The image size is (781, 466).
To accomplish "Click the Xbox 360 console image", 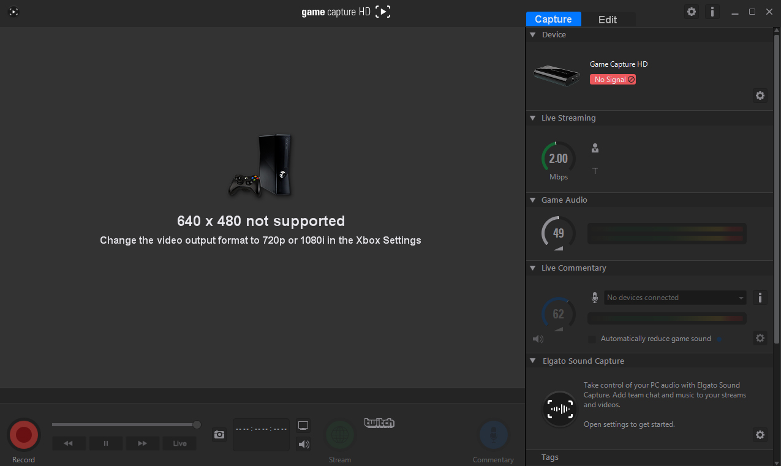I will [262, 165].
